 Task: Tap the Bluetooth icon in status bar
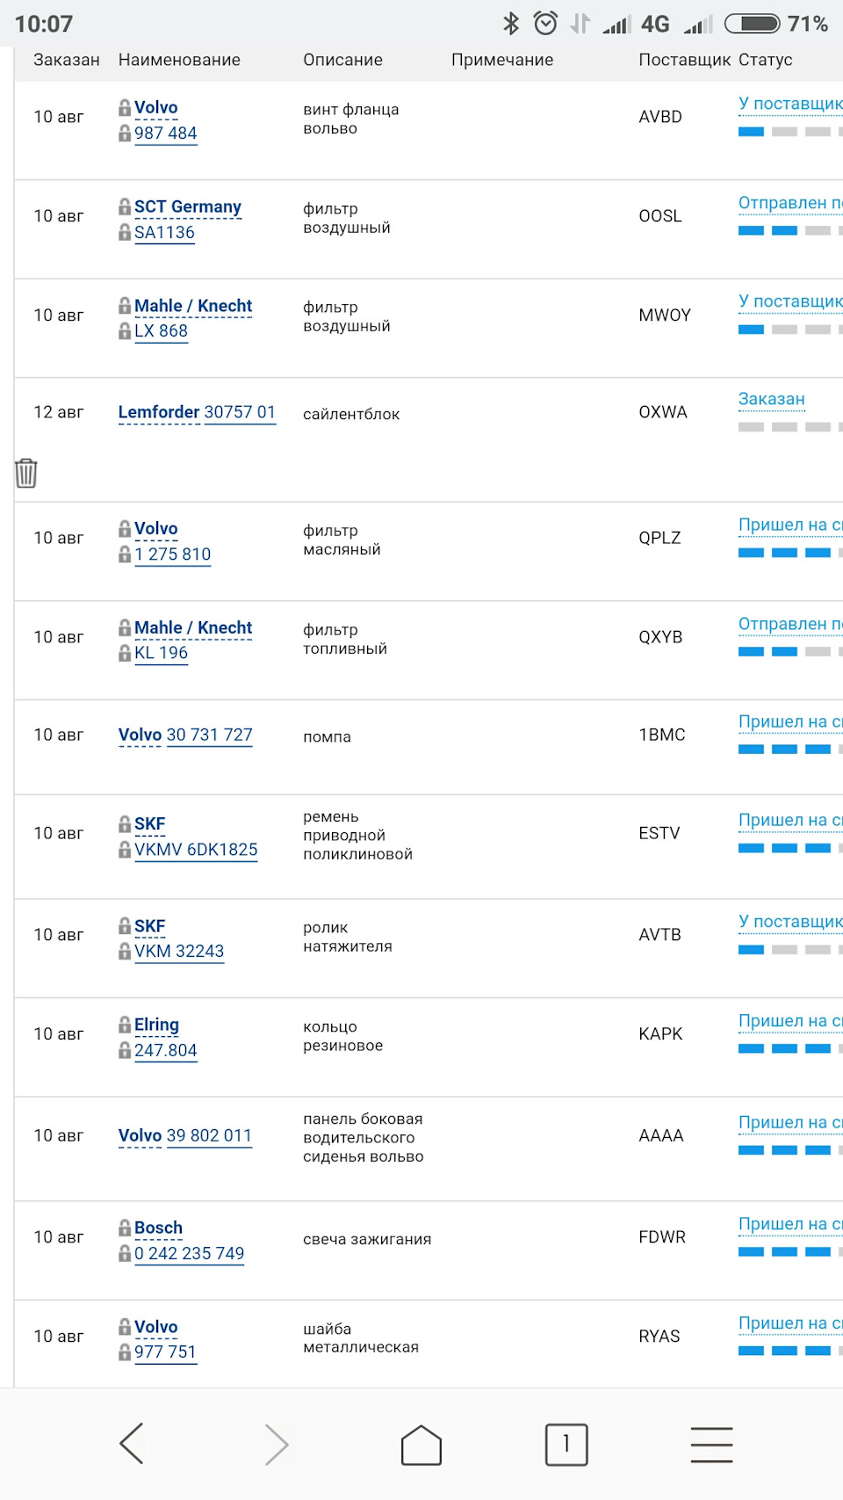click(x=510, y=24)
